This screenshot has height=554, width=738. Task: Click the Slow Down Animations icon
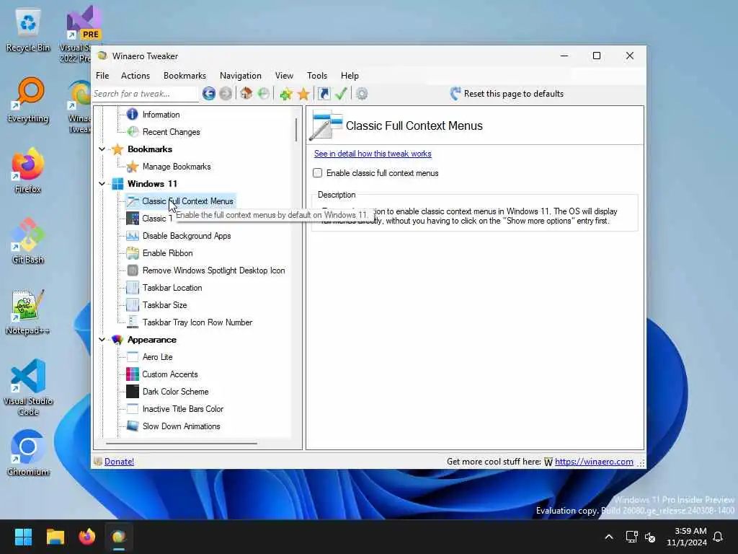point(133,426)
